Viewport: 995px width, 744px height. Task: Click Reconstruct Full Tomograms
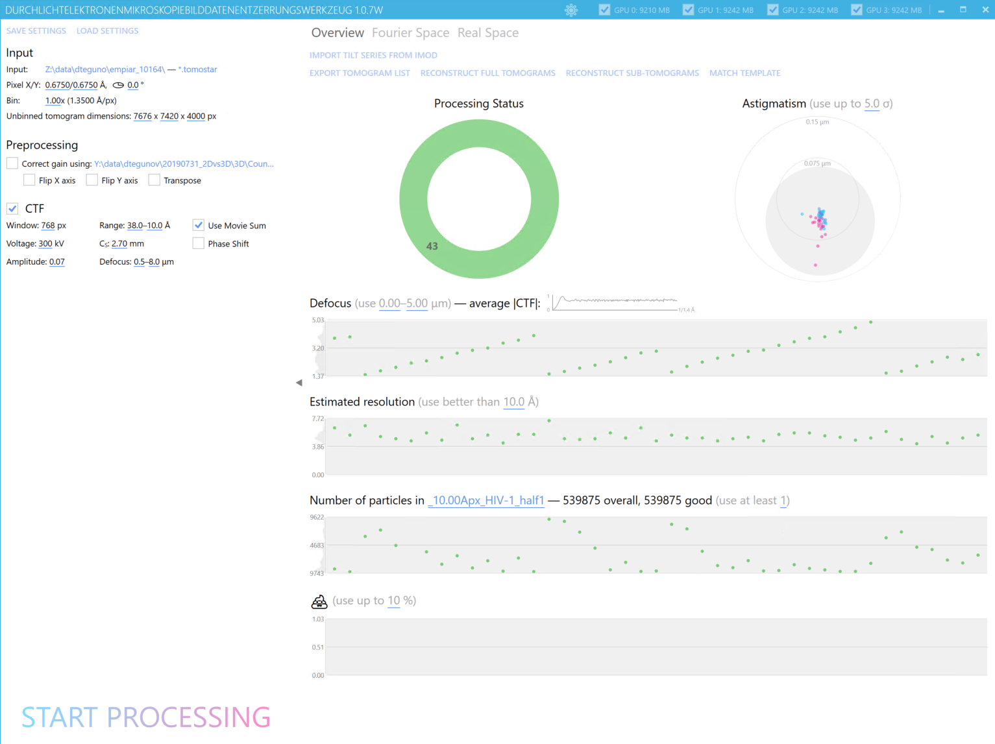coord(487,73)
